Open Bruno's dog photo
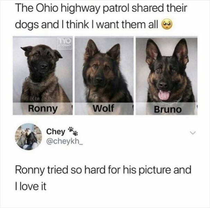This screenshot has height=208, width=210. pyautogui.click(x=166, y=76)
